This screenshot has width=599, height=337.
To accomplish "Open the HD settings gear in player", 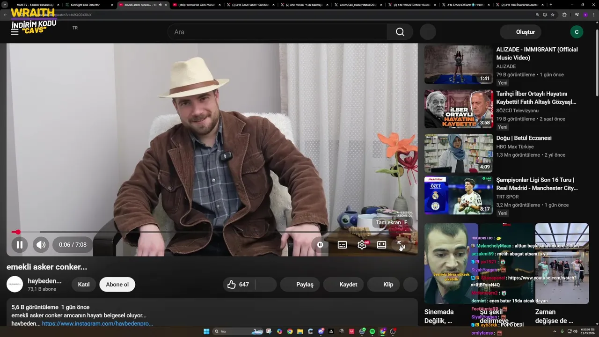I will pos(362,245).
